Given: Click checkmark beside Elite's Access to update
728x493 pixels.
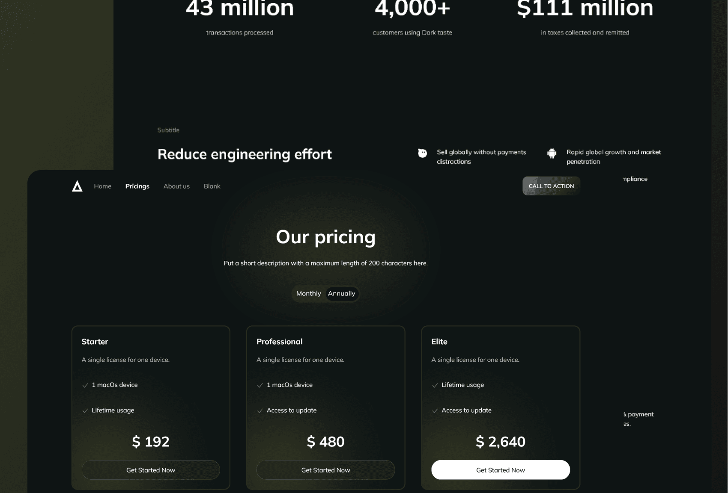Looking at the screenshot, I should point(435,411).
